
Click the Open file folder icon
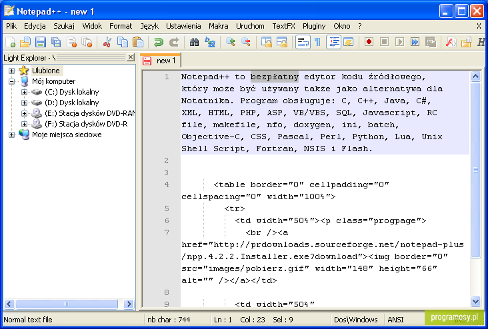(x=25, y=42)
